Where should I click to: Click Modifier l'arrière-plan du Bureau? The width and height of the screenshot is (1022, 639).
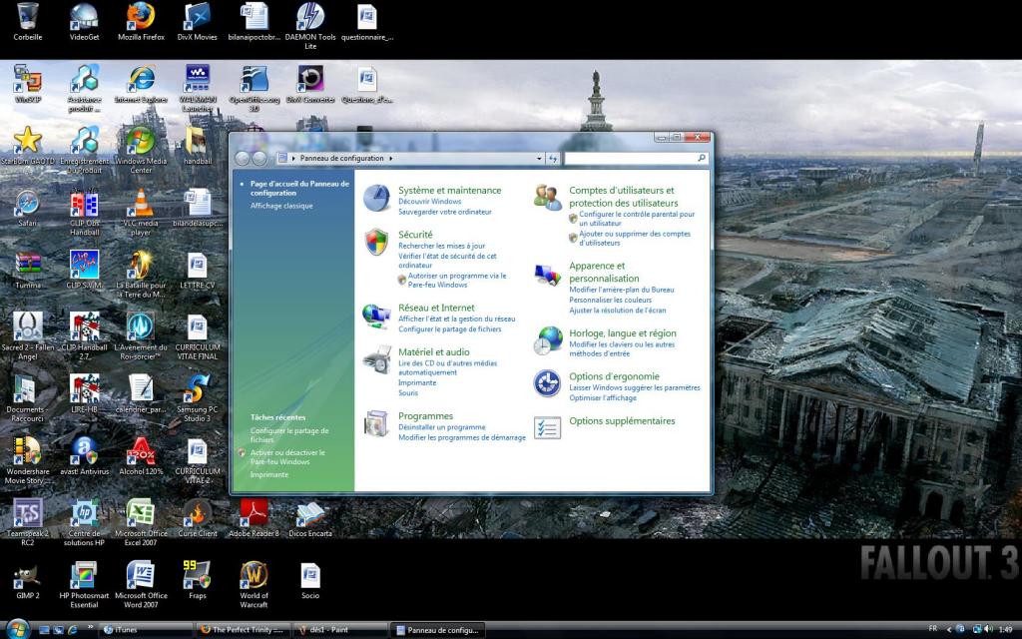pos(622,290)
